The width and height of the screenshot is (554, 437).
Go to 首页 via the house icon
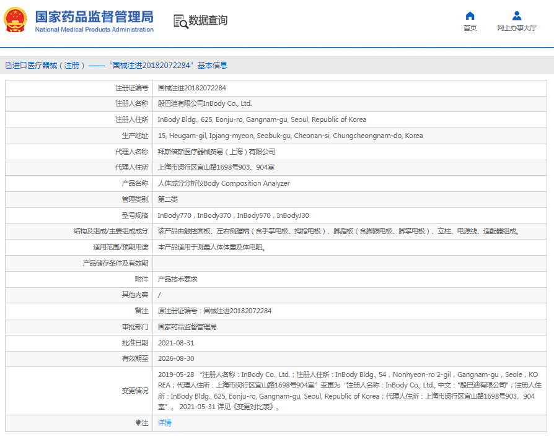(470, 16)
